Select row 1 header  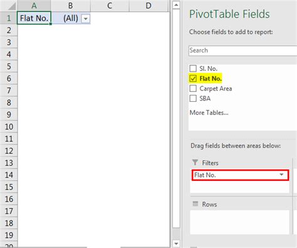coord(9,18)
